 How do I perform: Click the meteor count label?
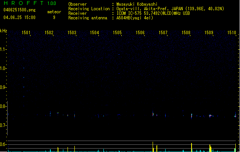coord(54,12)
